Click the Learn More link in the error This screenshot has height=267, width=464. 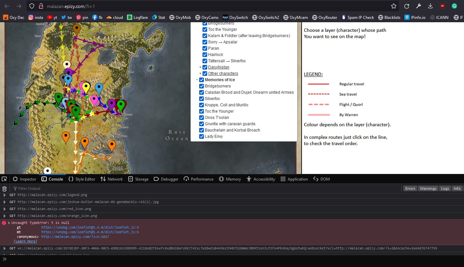pos(25,241)
